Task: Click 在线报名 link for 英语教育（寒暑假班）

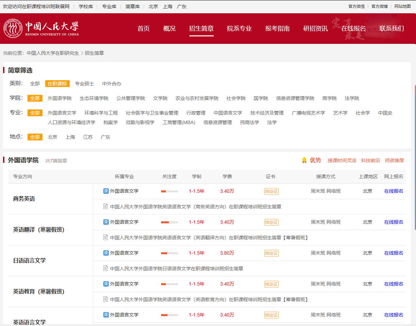Action: pos(394,284)
